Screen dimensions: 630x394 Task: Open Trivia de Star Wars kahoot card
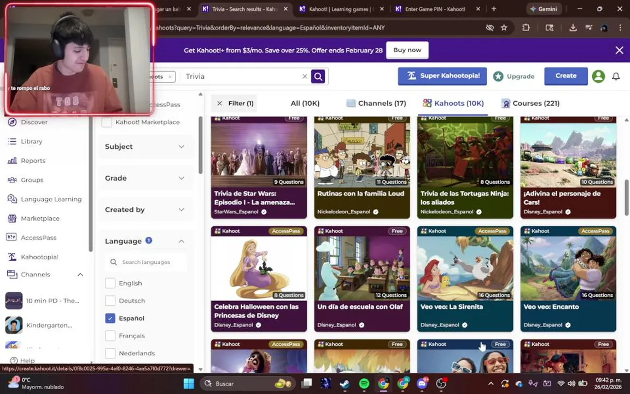(x=259, y=167)
